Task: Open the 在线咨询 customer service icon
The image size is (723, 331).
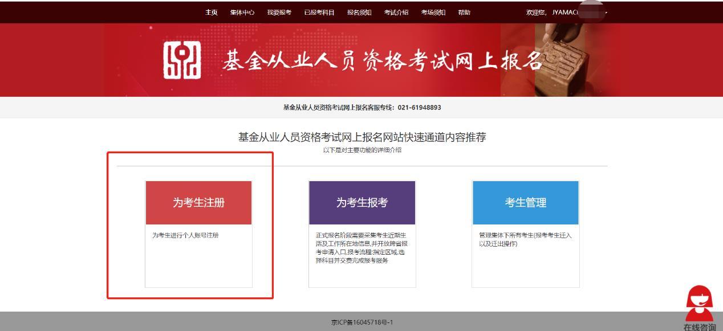Action: click(700, 308)
